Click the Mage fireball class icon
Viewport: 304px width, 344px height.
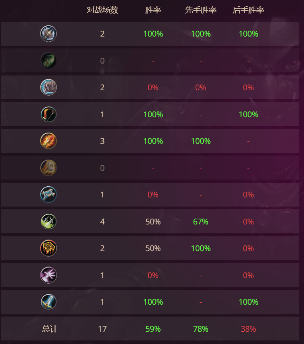[48, 141]
